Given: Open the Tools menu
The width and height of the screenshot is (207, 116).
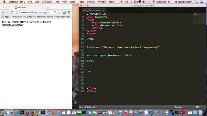Looking at the screenshot, I should click(x=81, y=2).
